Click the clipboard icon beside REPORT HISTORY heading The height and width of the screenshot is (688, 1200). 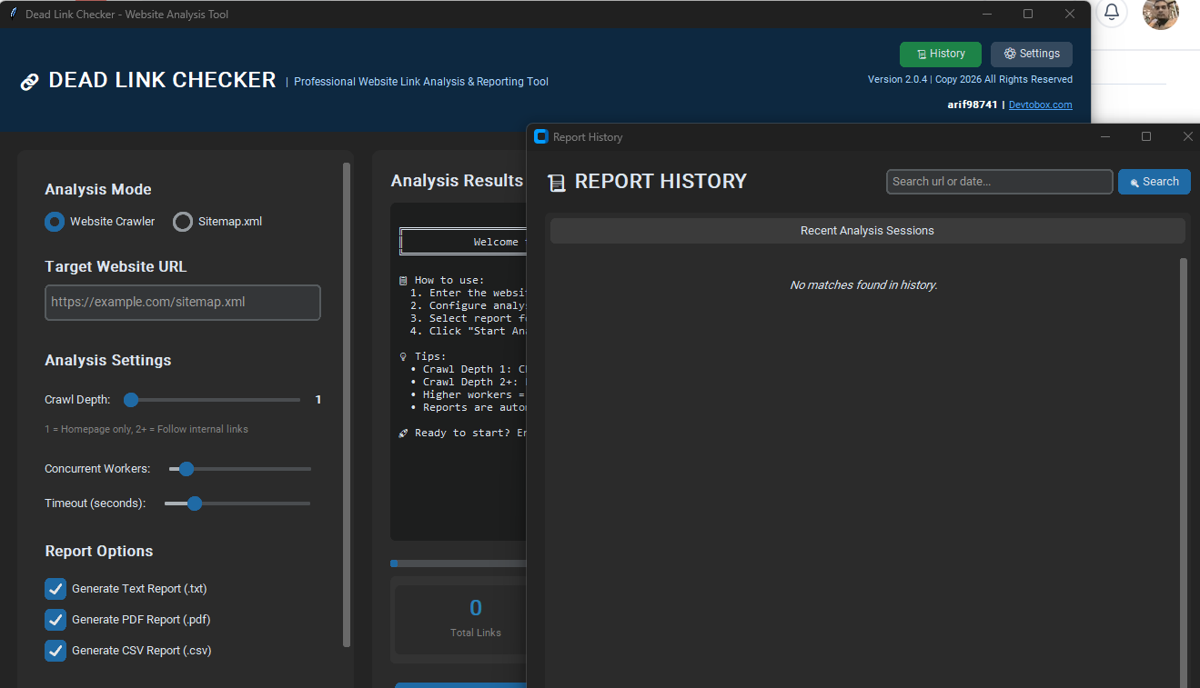coord(557,182)
